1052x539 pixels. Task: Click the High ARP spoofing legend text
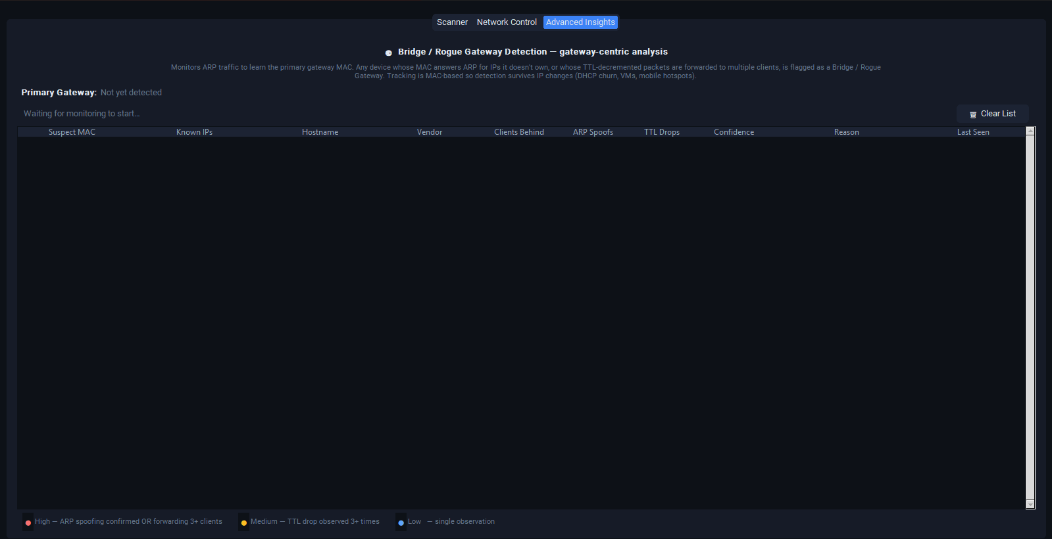click(x=128, y=522)
